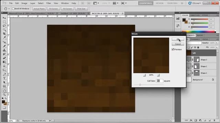Select the Move tool

4,18
